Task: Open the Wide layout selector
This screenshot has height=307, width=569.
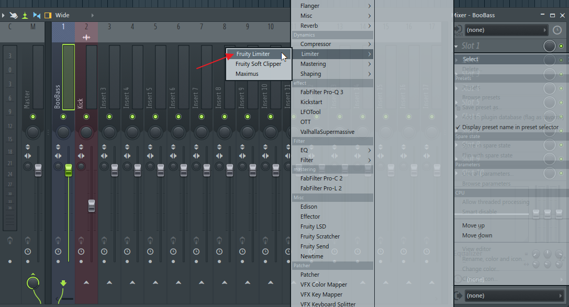Action: (x=74, y=15)
